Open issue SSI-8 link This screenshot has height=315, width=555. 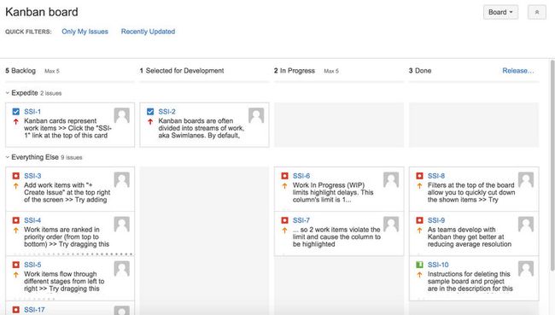click(436, 176)
